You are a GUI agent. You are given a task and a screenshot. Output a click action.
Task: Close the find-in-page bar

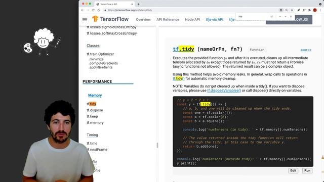click(291, 17)
